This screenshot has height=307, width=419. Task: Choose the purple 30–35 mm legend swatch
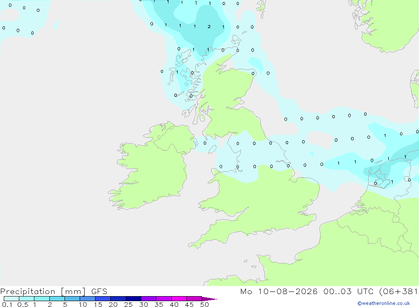click(x=148, y=299)
